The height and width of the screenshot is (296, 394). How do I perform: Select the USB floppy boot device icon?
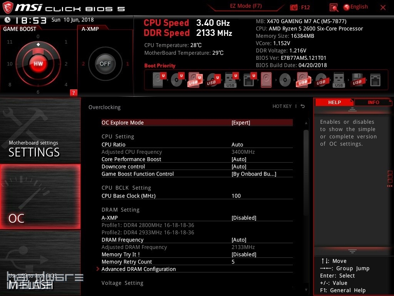pos(357,80)
